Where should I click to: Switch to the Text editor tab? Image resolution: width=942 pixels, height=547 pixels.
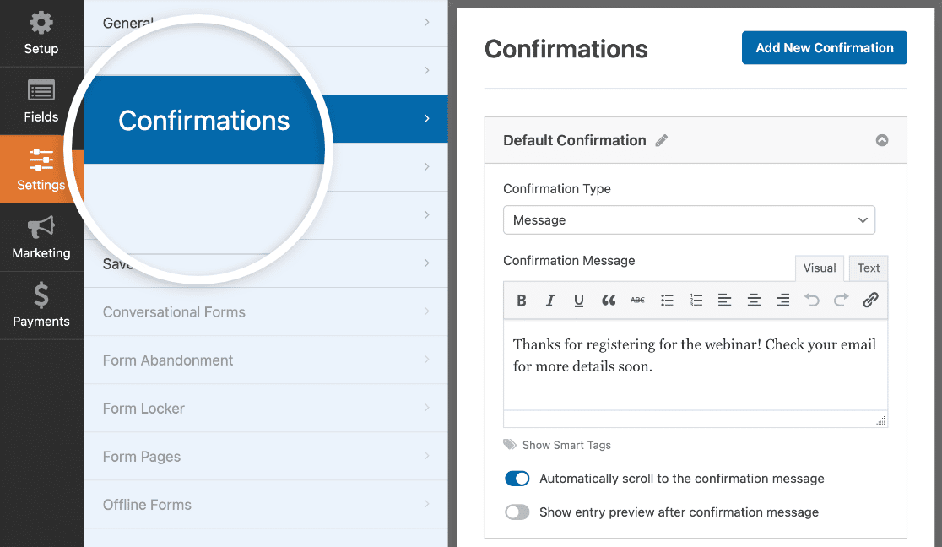[868, 268]
